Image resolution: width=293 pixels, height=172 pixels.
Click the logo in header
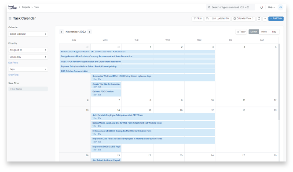tap(12, 7)
